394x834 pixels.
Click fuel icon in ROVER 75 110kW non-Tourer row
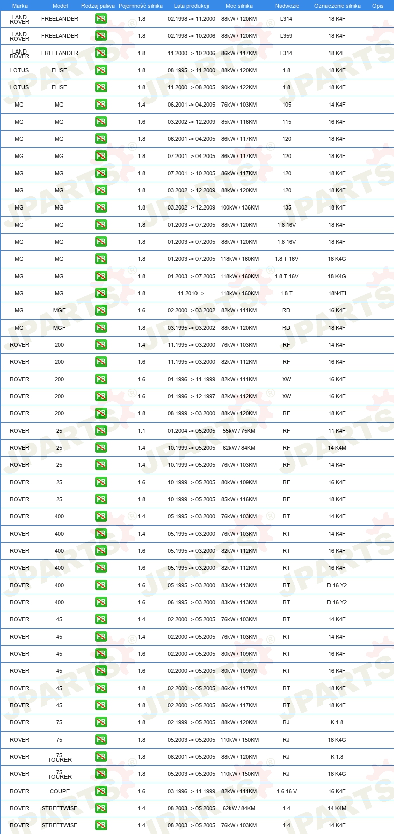[101, 740]
